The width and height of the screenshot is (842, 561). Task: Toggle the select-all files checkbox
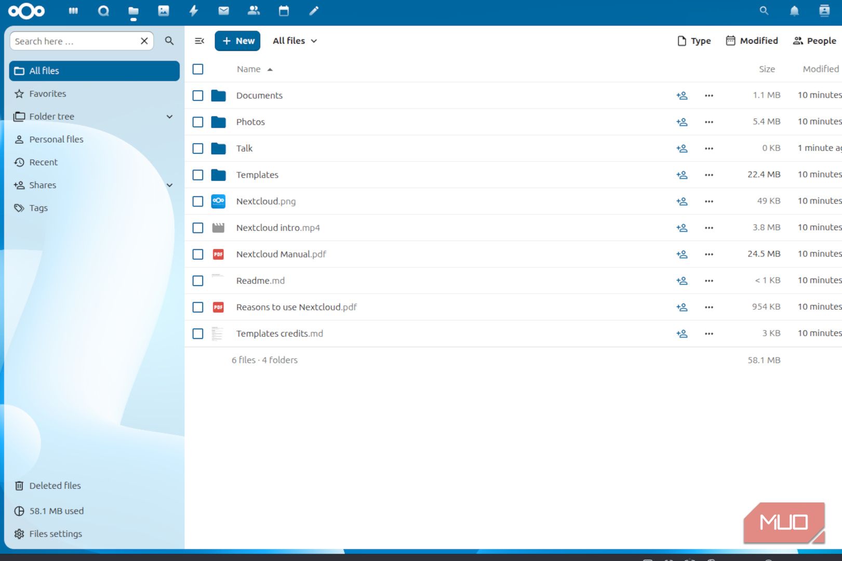198,69
